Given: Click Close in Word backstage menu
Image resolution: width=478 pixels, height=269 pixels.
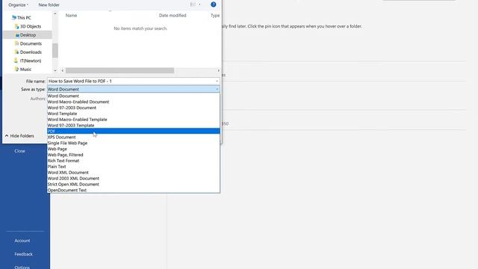Looking at the screenshot, I should click(x=20, y=151).
